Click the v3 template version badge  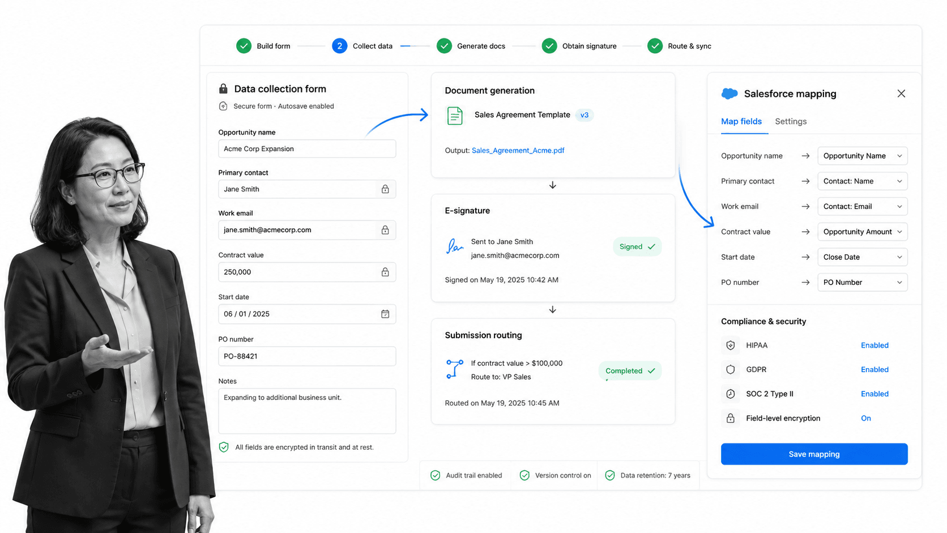click(x=584, y=115)
